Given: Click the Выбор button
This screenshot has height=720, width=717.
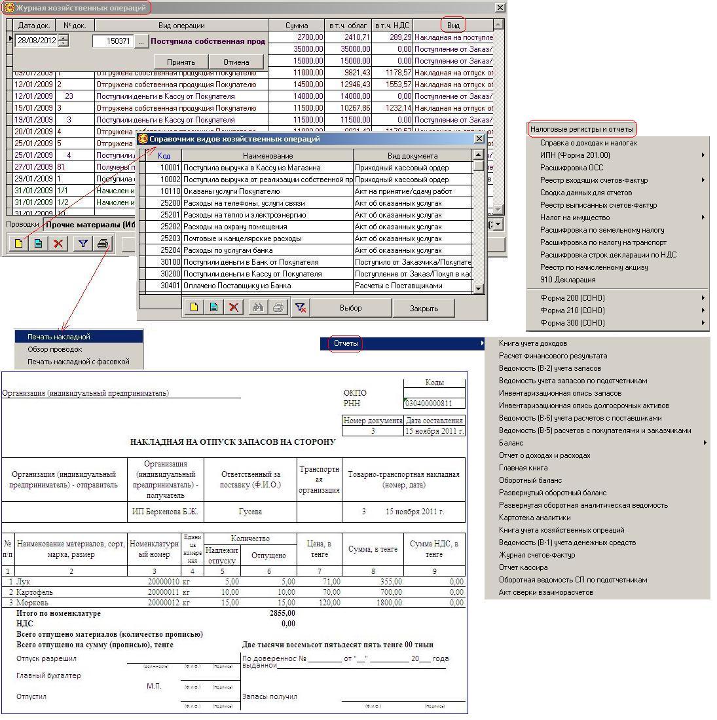Looking at the screenshot, I should (x=351, y=308).
